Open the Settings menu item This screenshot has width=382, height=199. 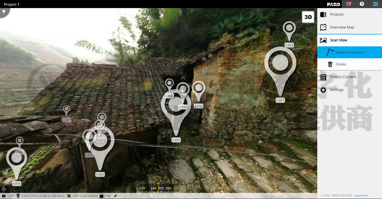350,90
